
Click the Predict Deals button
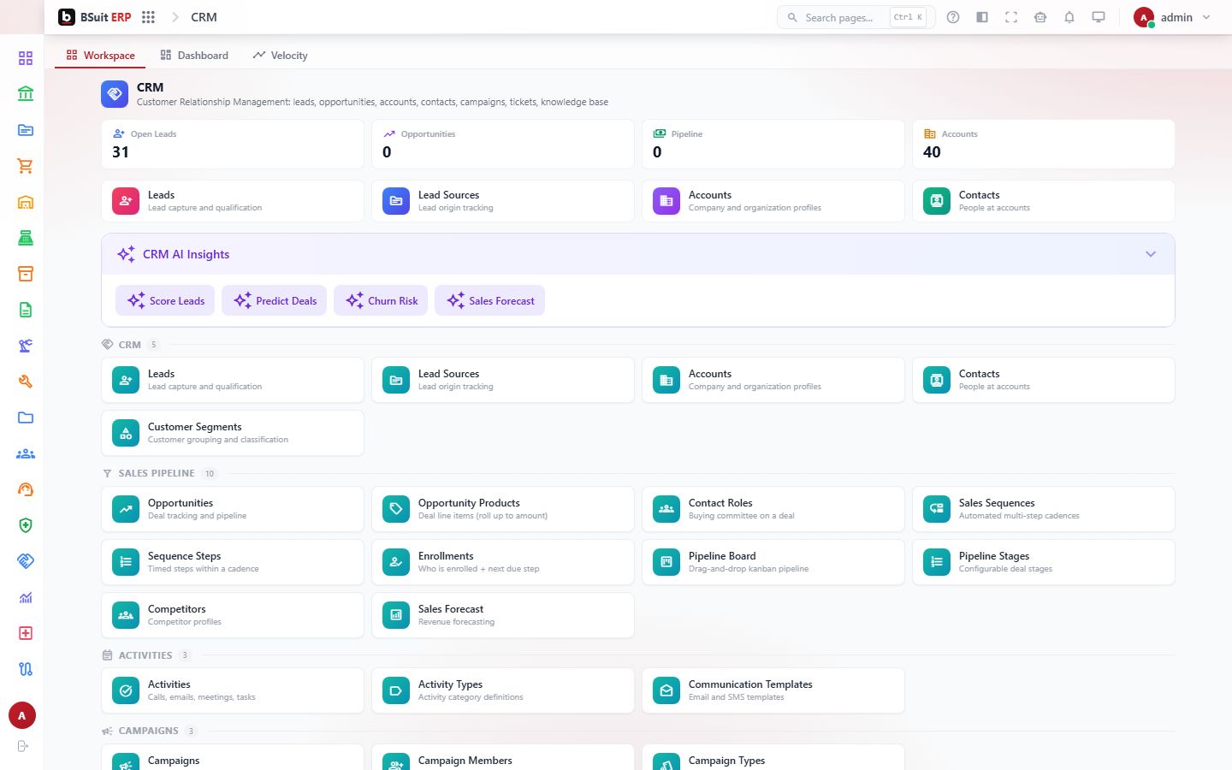pos(275,300)
